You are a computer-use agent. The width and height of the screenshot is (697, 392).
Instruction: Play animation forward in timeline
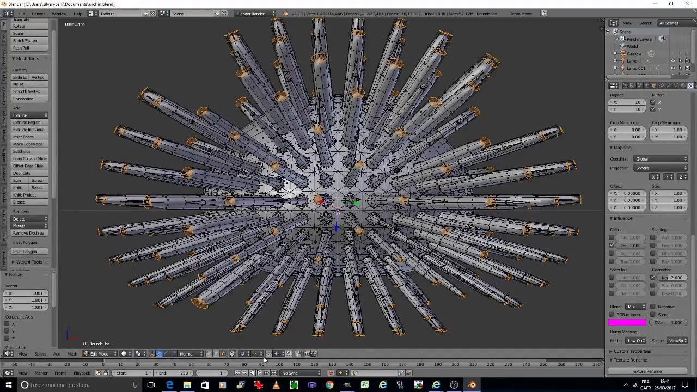(x=259, y=373)
